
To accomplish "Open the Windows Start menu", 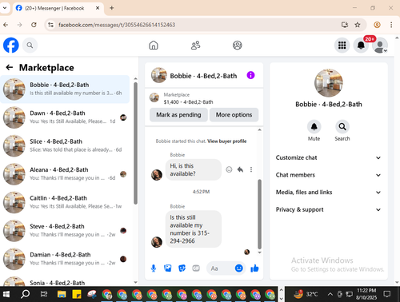I will click(6, 294).
